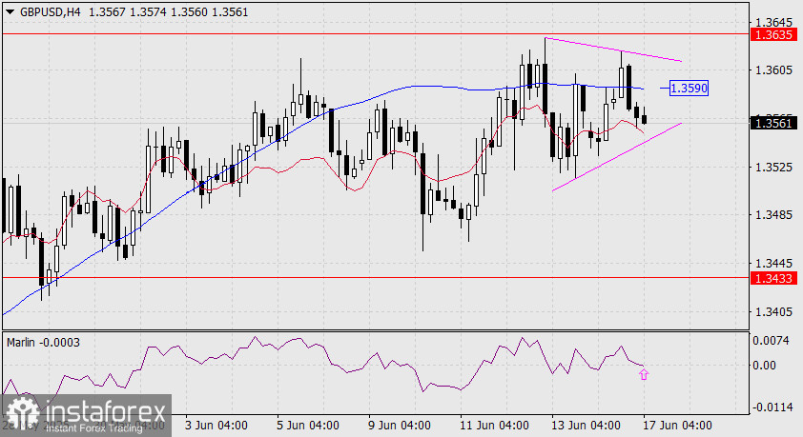The width and height of the screenshot is (803, 437).
Task: Click the -0.0114 oscillator scale value
Action: (x=772, y=407)
